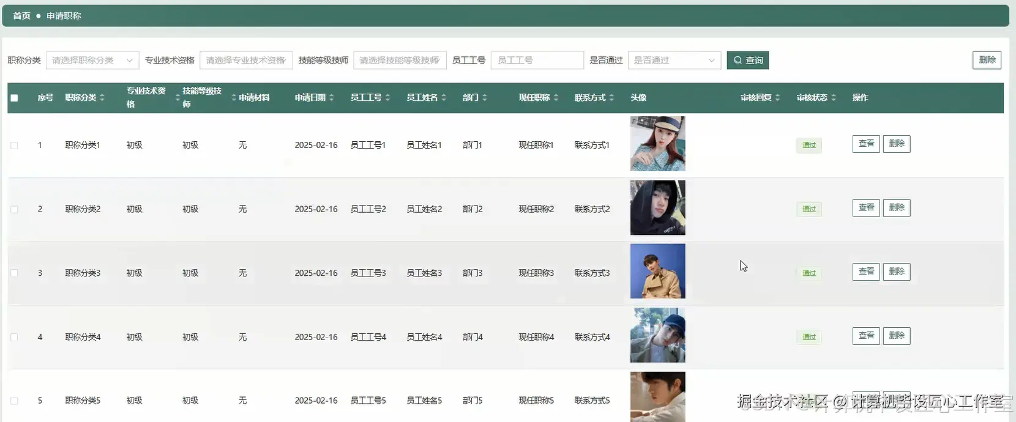Click the 员工工号 search input

537,60
